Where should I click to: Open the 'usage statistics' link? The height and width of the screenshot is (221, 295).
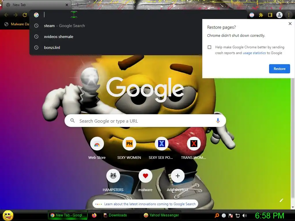pos(254,53)
